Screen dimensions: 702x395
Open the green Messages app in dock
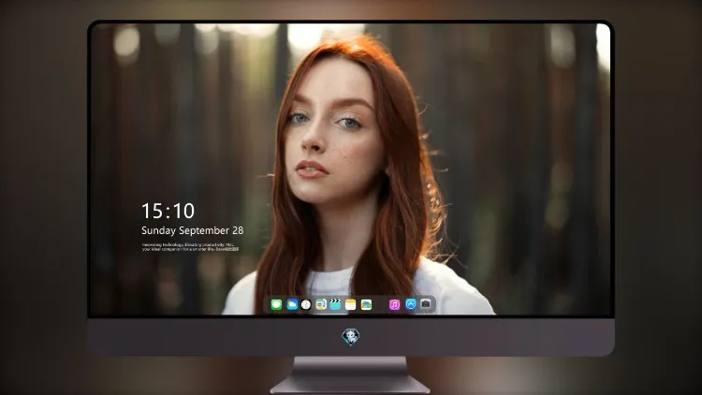click(276, 305)
